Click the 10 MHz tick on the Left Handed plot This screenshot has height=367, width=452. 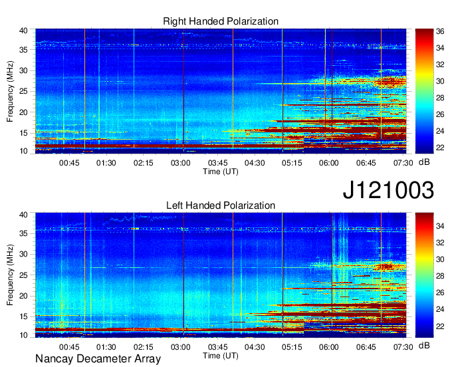pos(23,335)
